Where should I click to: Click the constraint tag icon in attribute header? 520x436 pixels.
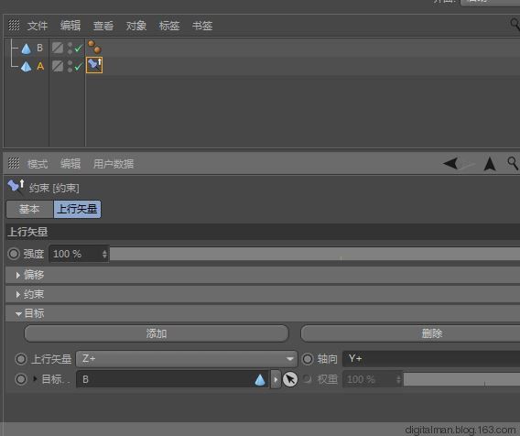coord(16,187)
